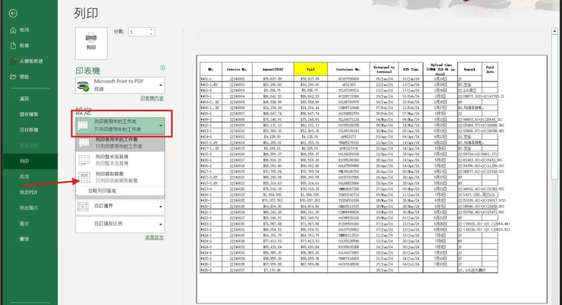Increase copies with the spinner up arrow
The height and width of the screenshot is (305, 562).
tap(150, 30)
